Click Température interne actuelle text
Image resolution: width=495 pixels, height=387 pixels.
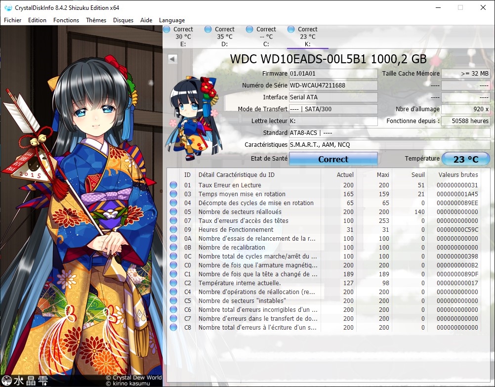pyautogui.click(x=240, y=283)
